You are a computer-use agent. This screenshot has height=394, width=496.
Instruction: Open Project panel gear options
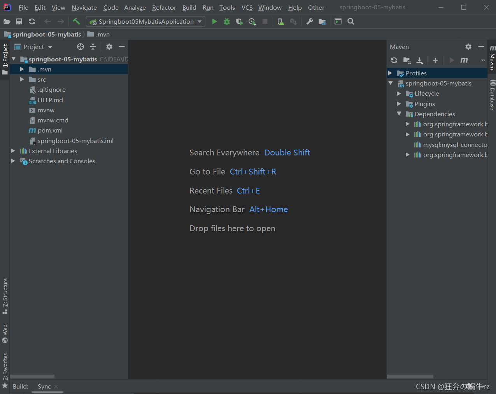point(109,47)
